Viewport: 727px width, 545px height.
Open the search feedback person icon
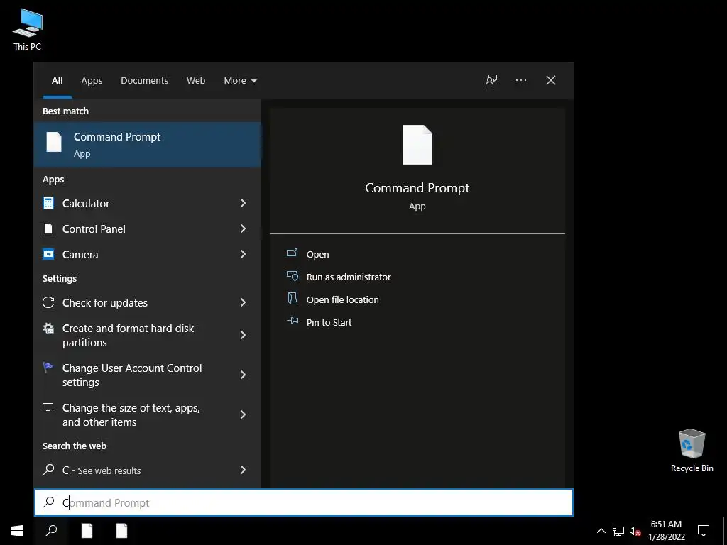[x=491, y=81]
